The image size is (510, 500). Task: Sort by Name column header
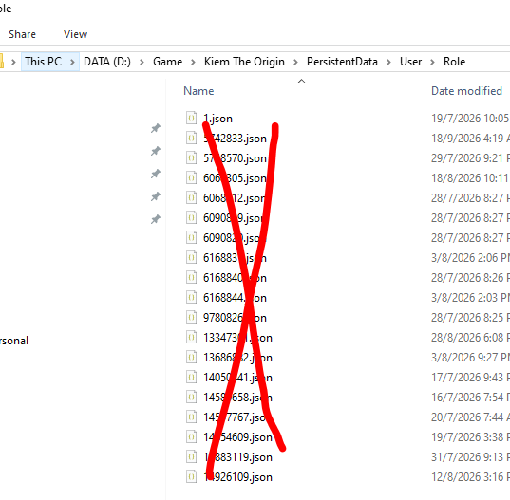[x=198, y=91]
